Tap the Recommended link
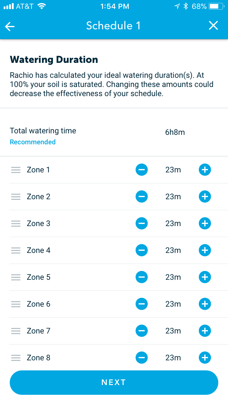 pos(33,142)
